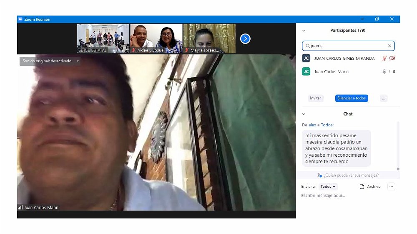Click the camera-off icon for JUAN CARLOS GINES MIRANDA
Screen dimensions: 417x234
point(392,59)
